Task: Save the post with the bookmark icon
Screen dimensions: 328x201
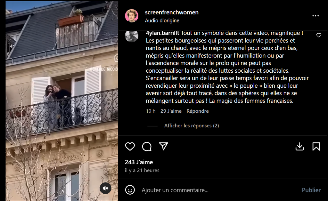Action: click(x=316, y=147)
